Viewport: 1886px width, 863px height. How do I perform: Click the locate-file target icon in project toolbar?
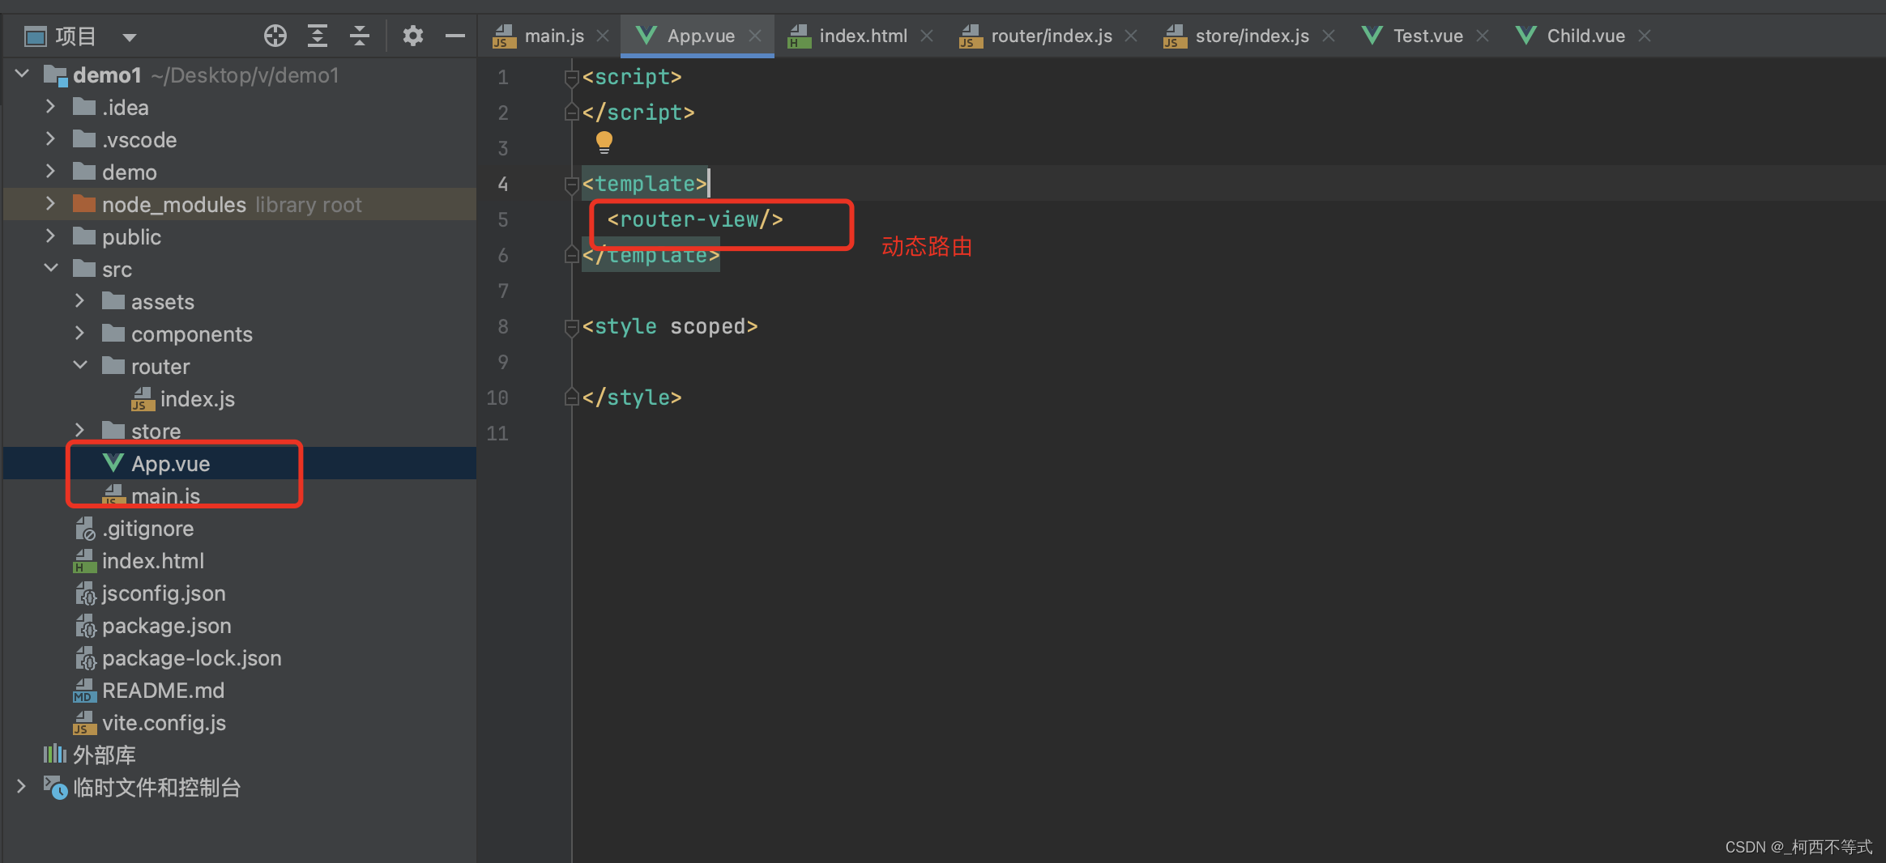click(x=275, y=36)
